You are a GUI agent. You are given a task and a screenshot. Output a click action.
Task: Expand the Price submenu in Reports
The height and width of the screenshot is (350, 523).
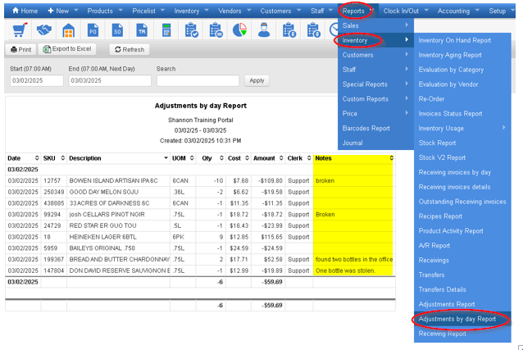tap(375, 114)
